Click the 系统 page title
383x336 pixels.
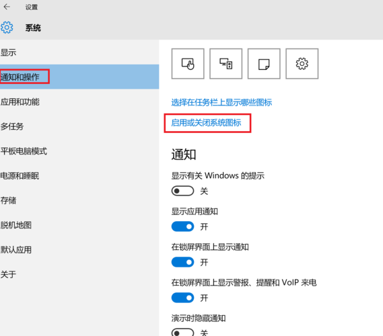33,28
